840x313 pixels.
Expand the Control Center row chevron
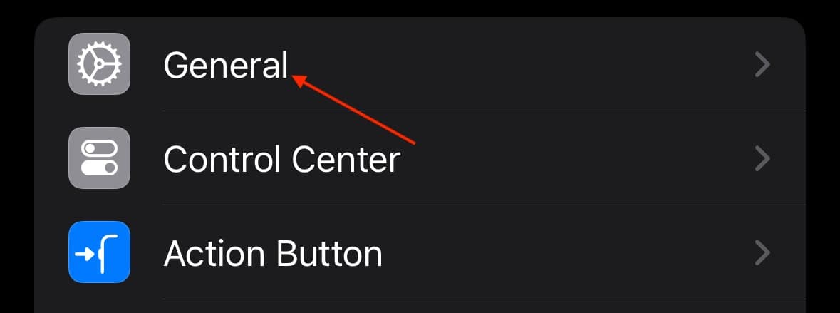(x=762, y=159)
